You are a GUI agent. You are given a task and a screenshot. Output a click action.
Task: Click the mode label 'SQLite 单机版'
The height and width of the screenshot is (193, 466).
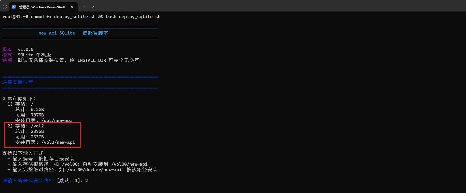[x=35, y=55]
